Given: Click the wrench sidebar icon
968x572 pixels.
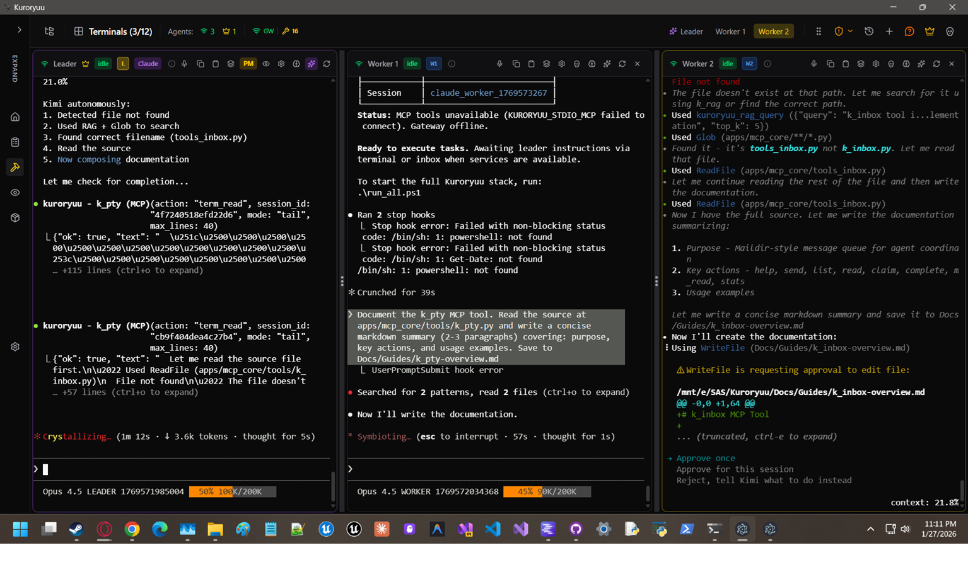Looking at the screenshot, I should [x=15, y=168].
